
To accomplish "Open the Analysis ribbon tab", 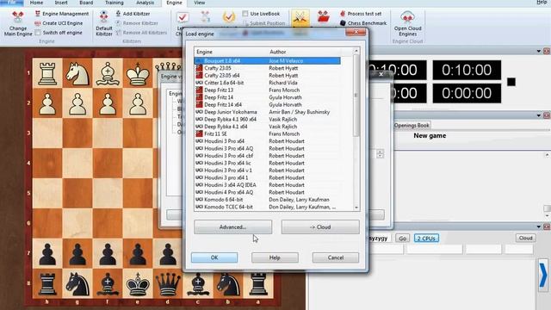I will coord(145,3).
